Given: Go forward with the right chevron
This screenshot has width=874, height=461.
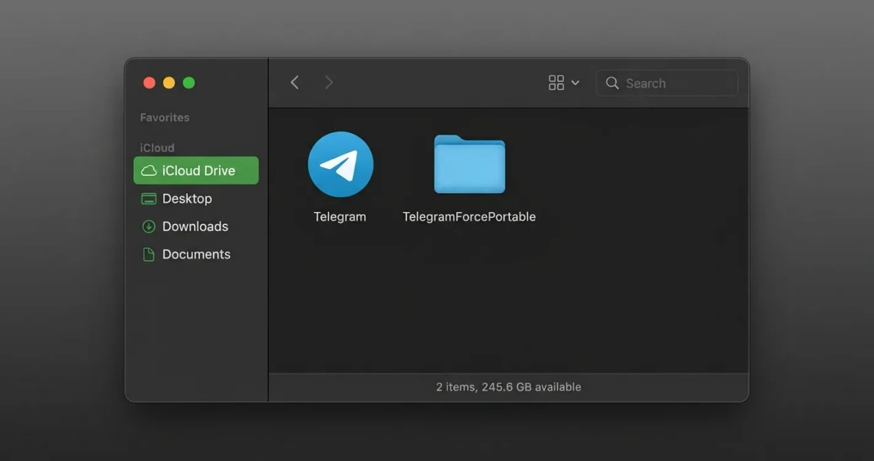Looking at the screenshot, I should point(328,83).
